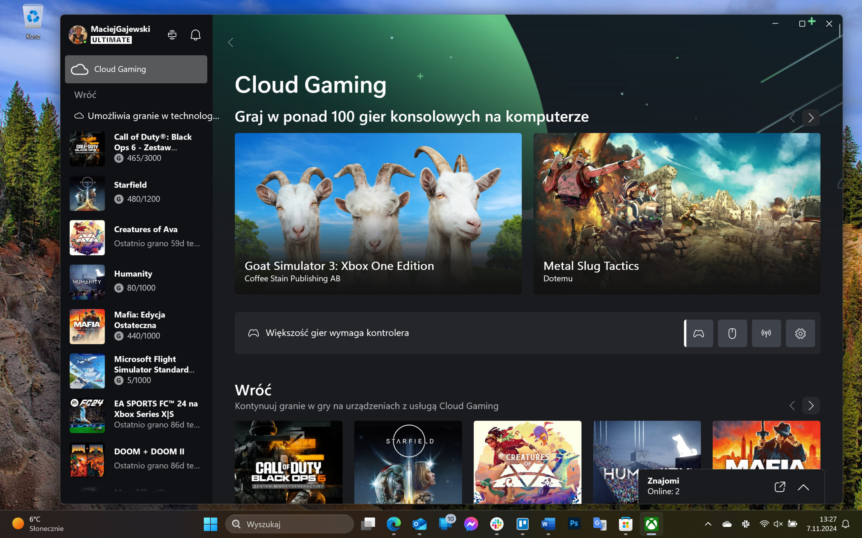The image size is (862, 538).
Task: Click the Wróć heading in main content
Action: [x=253, y=390]
